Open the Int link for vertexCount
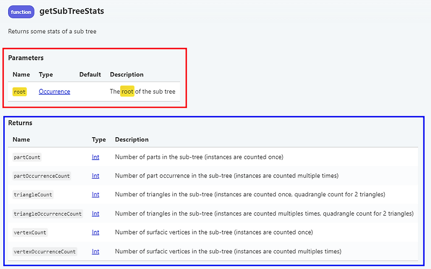The image size is (431, 269). [x=95, y=232]
